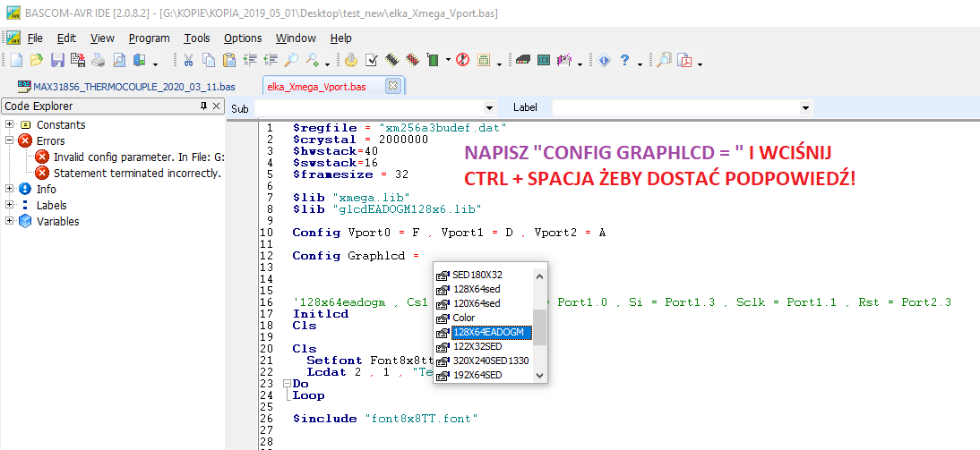This screenshot has width=980, height=450.
Task: Click the Compile program chip icon
Action: point(391,60)
